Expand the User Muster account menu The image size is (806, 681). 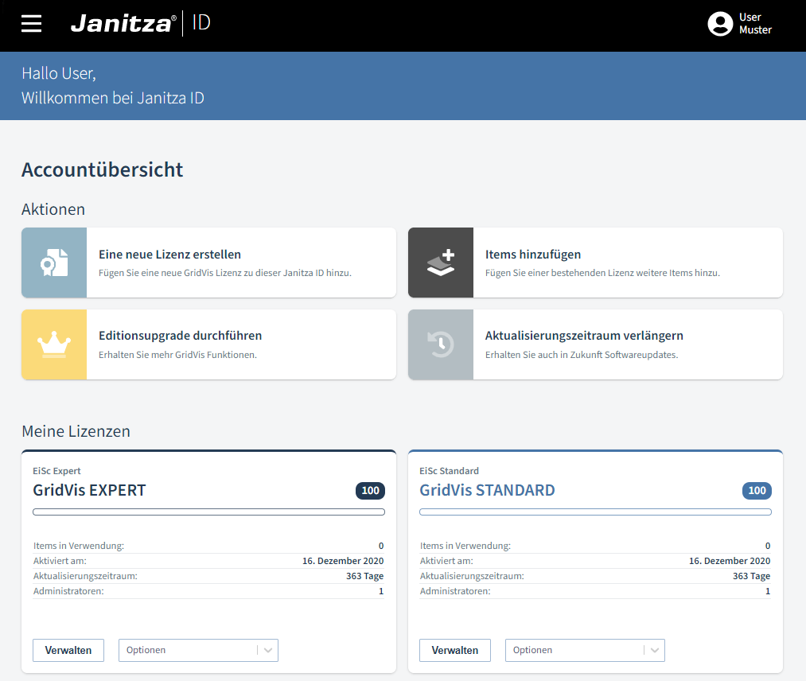click(755, 24)
